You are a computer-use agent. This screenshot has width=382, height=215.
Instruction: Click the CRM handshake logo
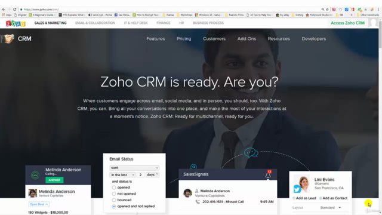[7, 38]
